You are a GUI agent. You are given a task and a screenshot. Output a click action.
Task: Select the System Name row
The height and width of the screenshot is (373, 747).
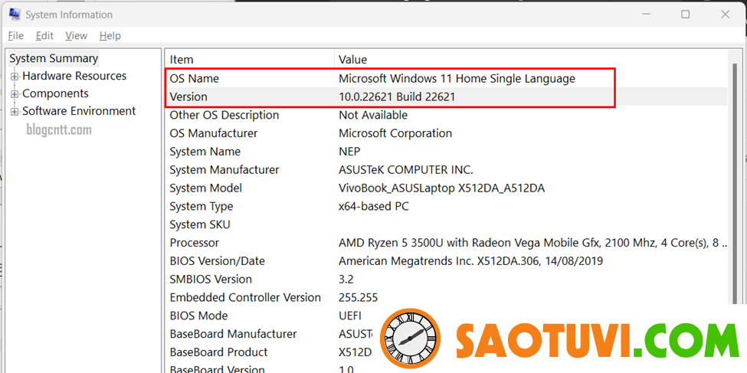[x=205, y=152]
